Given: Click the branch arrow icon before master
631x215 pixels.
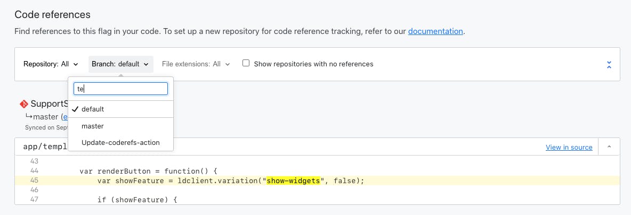Looking at the screenshot, I should [x=28, y=117].
